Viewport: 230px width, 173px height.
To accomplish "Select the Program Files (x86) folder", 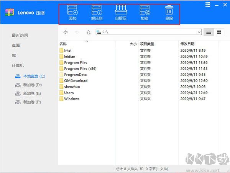I will pyautogui.click(x=78, y=69).
